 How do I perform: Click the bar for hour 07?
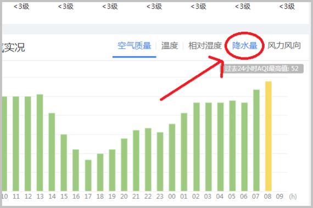tap(256, 140)
